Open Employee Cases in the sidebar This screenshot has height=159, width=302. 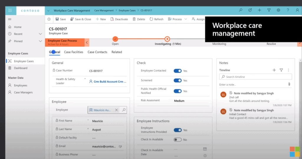coord(24,61)
